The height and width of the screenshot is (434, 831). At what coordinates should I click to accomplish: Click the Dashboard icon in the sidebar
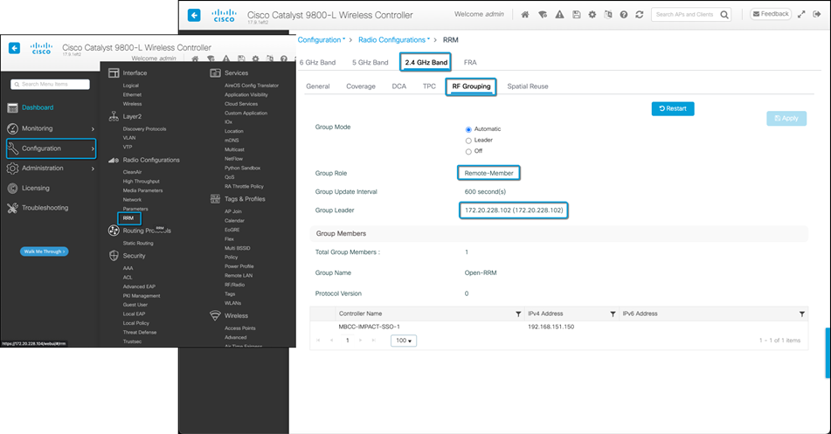[x=13, y=107]
